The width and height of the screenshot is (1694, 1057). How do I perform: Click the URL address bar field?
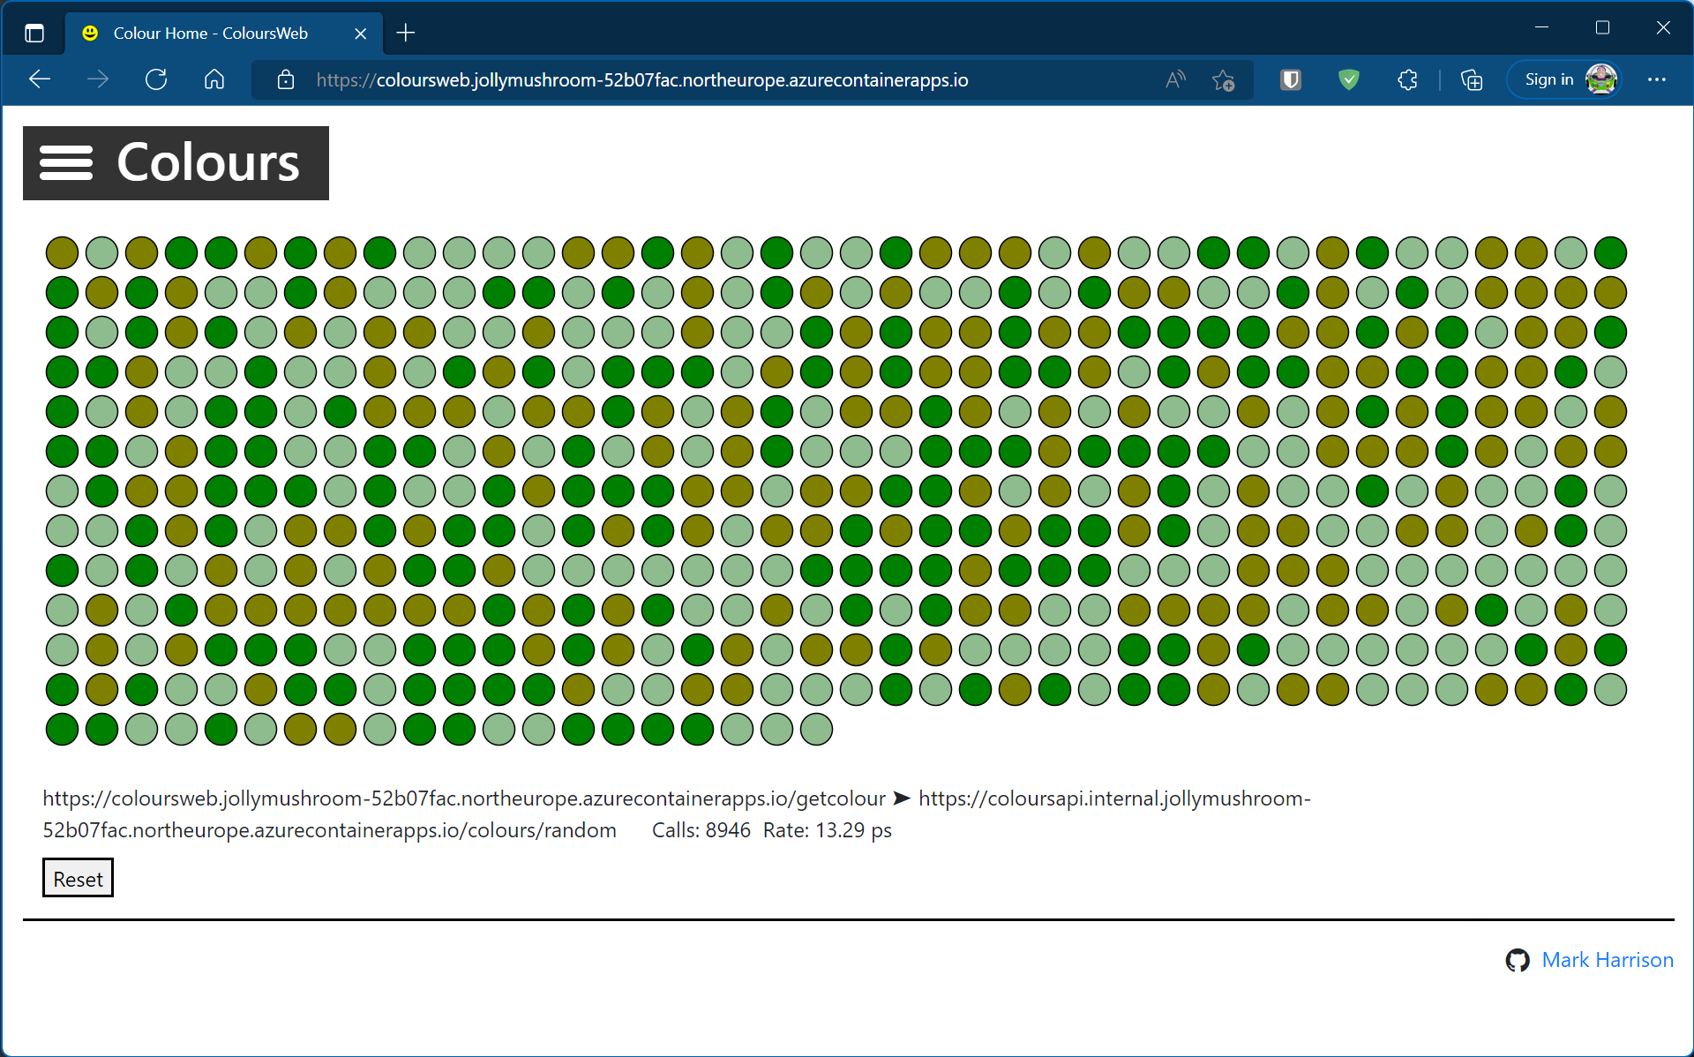pyautogui.click(x=641, y=80)
